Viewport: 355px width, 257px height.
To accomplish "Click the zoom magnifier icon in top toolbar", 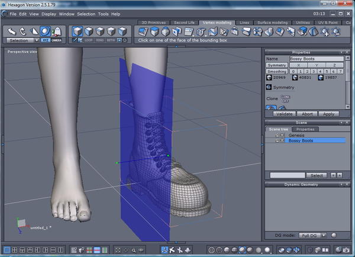I will coord(326,31).
